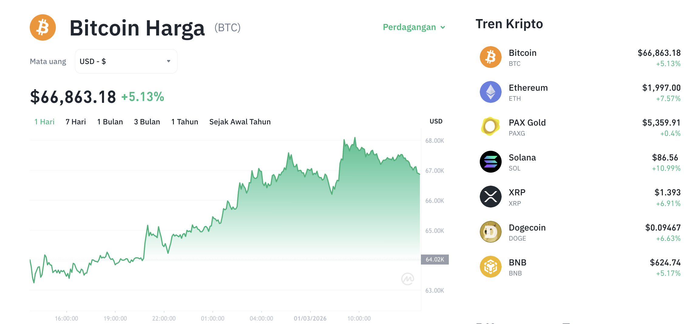Image resolution: width=684 pixels, height=324 pixels.
Task: Click the Dogecoin icon
Action: [x=490, y=232]
